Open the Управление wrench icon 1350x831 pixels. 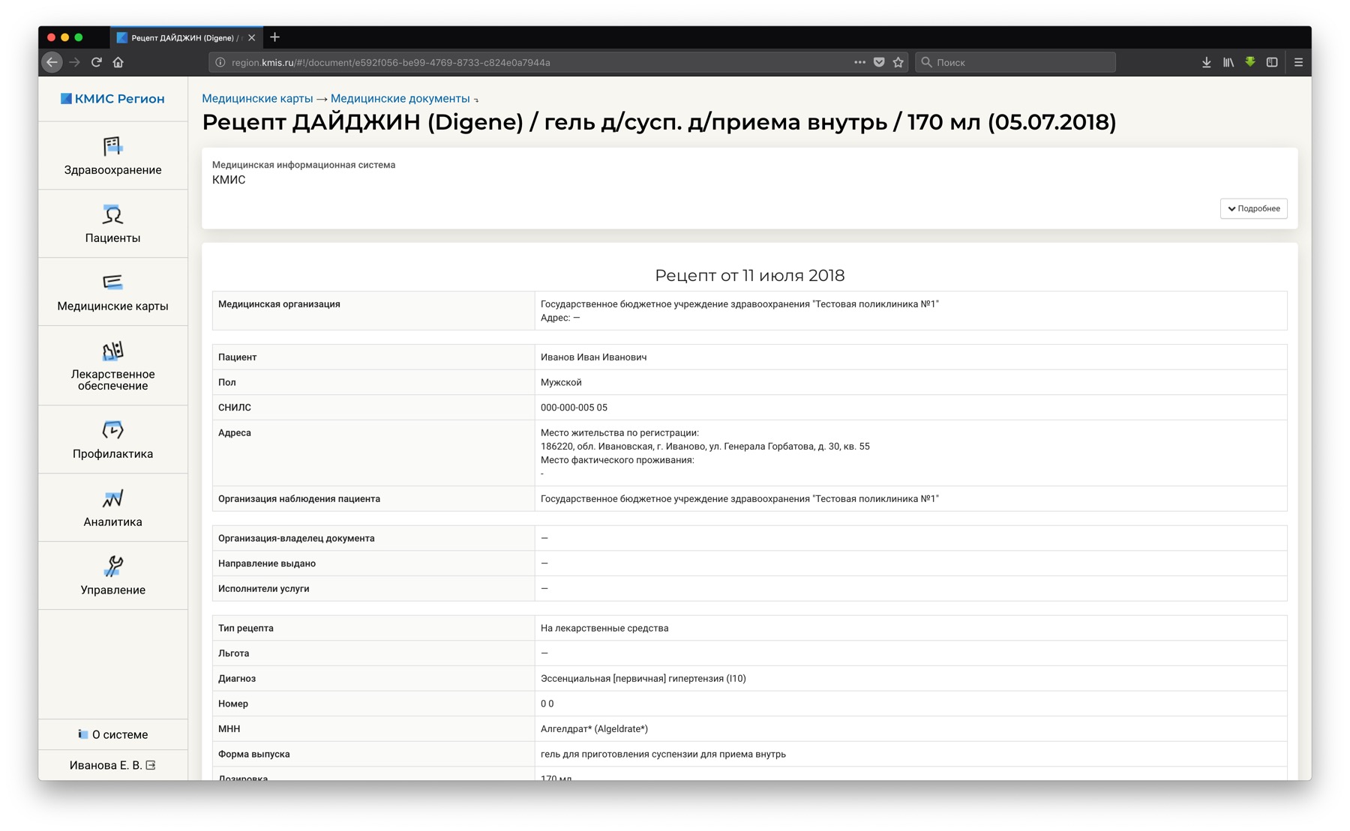(112, 566)
